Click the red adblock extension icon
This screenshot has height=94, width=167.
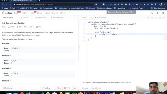click(96, 4)
